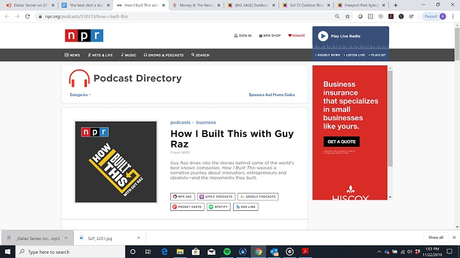
Task: Open the Playlist link in radio panel
Action: click(377, 55)
